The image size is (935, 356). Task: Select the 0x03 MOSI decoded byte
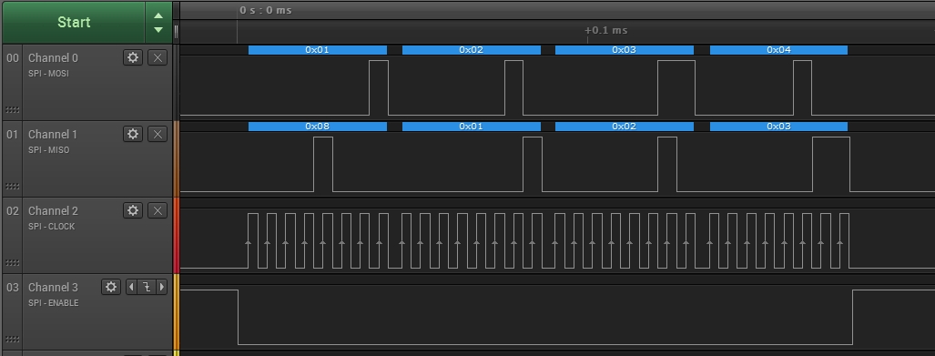coord(625,50)
